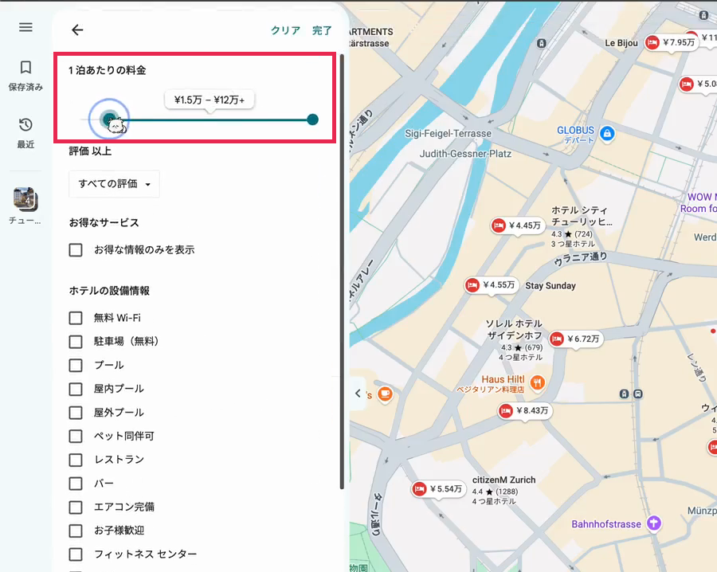Check the レストラン checkbox
717x572 pixels.
point(76,460)
